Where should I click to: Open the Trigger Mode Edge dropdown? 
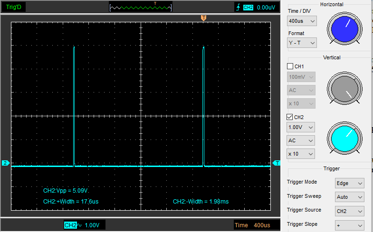click(x=349, y=183)
